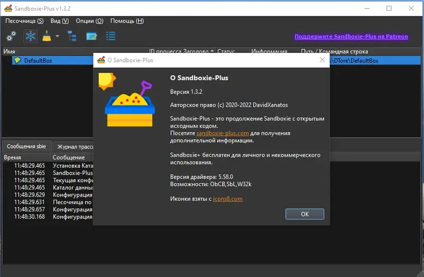The width and height of the screenshot is (424, 277).
Task: Click OK in the About dialog
Action: 305,214
